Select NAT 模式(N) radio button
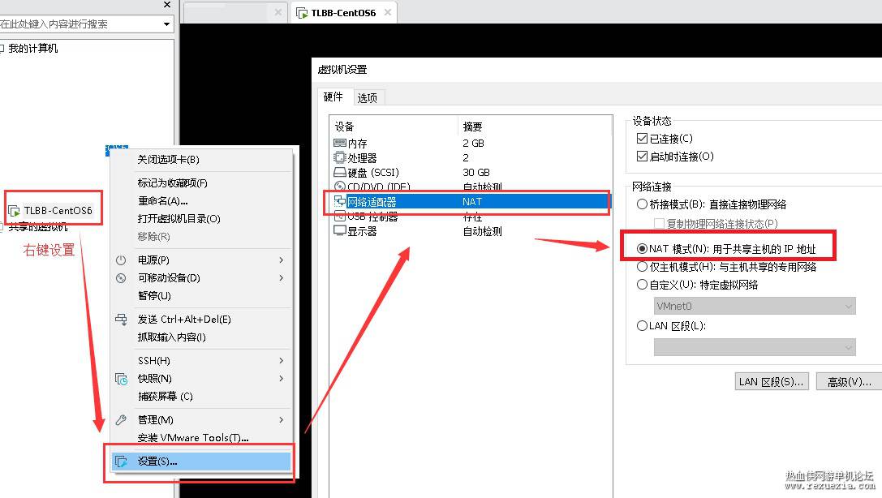This screenshot has width=882, height=498. coord(642,248)
